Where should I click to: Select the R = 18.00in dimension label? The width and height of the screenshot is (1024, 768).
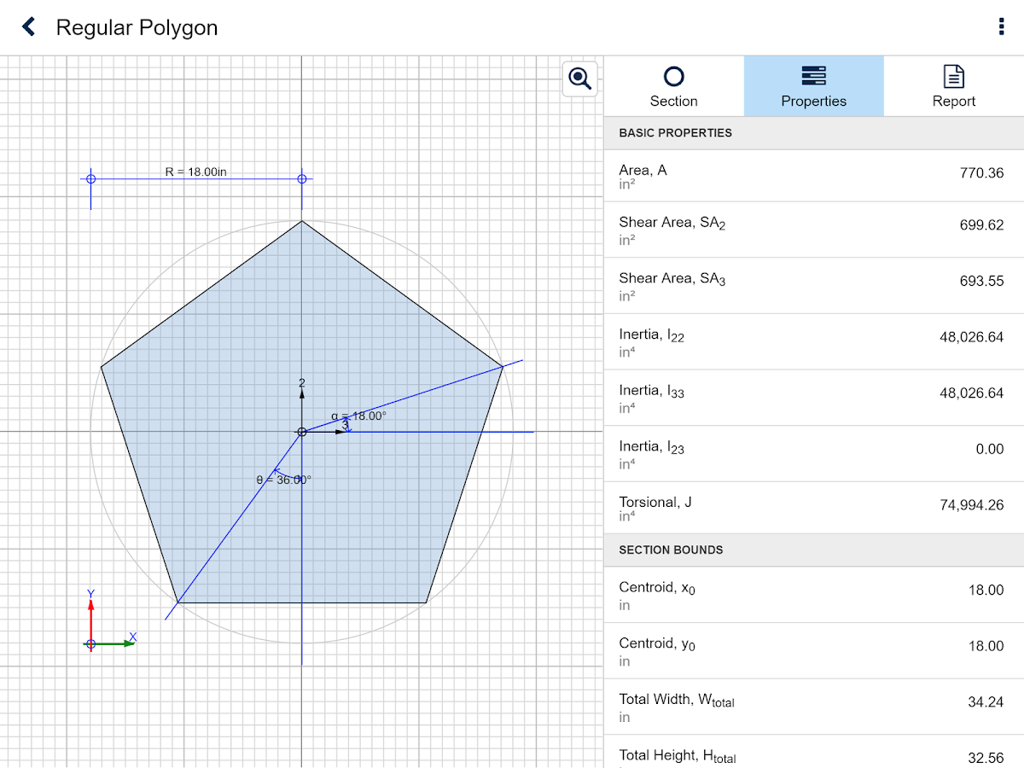195,172
